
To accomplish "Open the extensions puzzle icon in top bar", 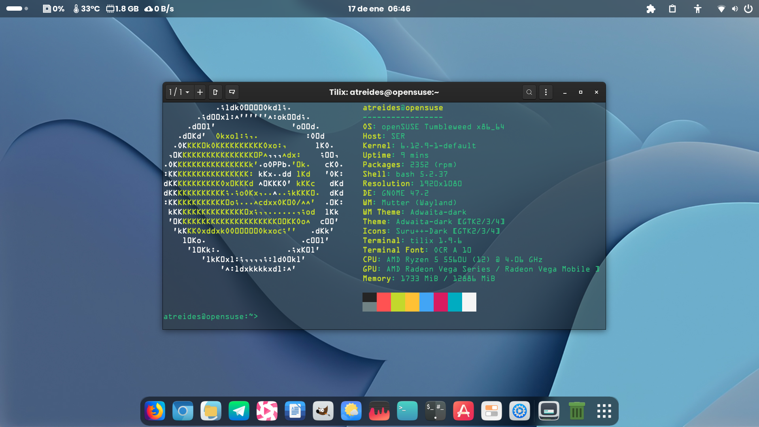I will pos(651,9).
